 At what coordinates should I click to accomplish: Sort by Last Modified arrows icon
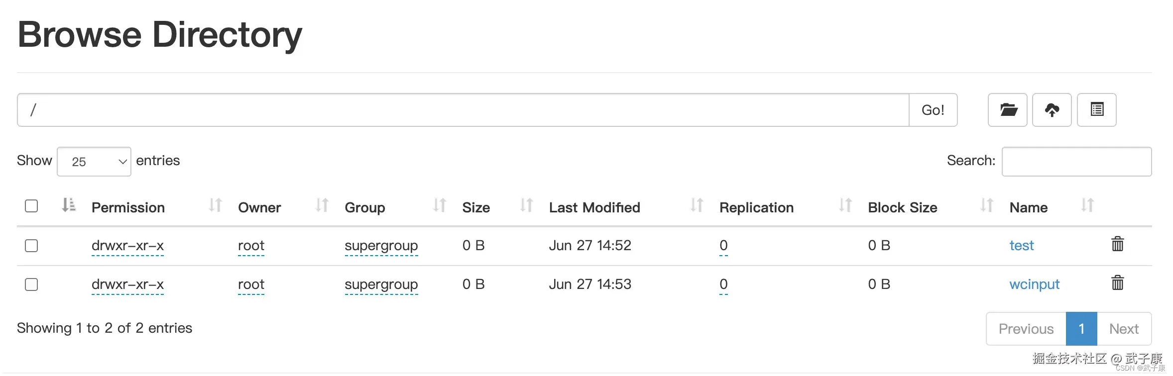(697, 205)
